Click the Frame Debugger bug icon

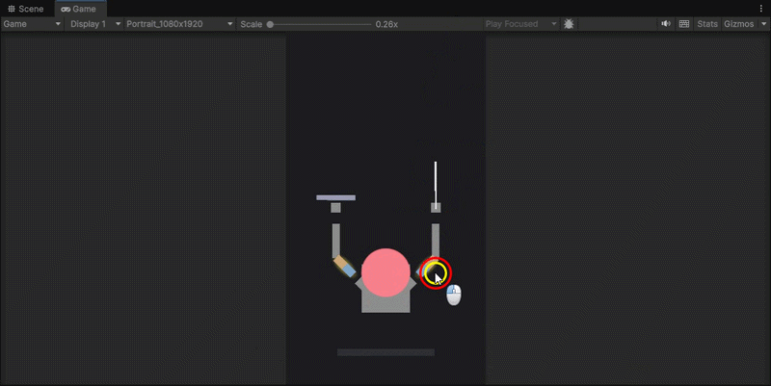569,24
